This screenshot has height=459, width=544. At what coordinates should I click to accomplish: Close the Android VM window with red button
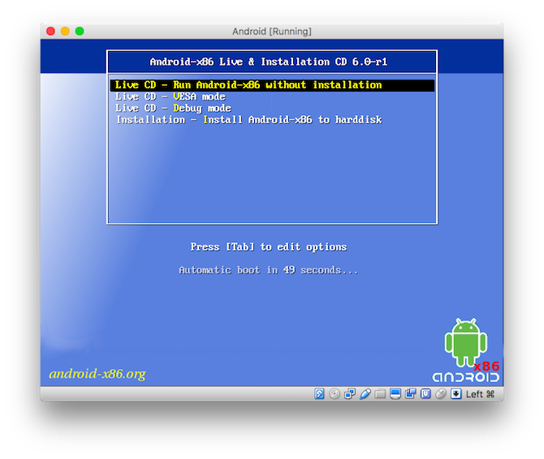(x=50, y=31)
